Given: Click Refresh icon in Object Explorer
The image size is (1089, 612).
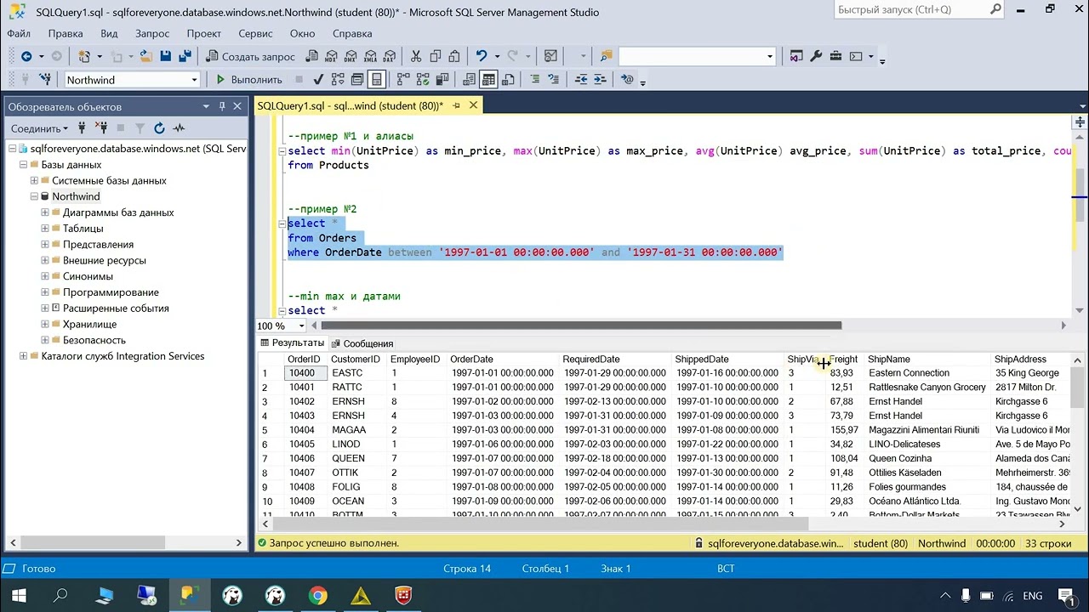Looking at the screenshot, I should pyautogui.click(x=159, y=128).
